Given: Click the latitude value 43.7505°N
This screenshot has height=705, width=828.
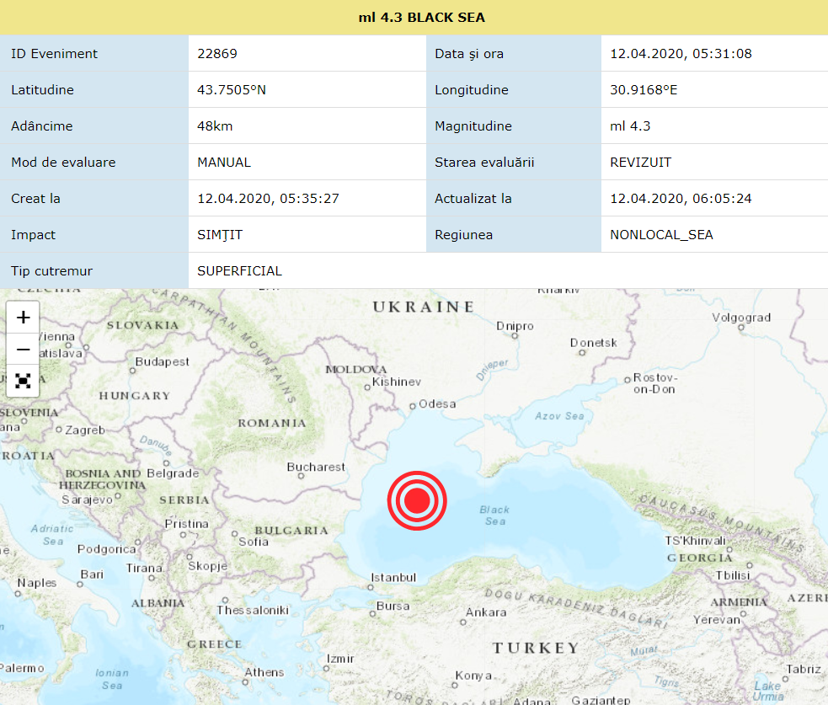Looking at the screenshot, I should pyautogui.click(x=232, y=90).
